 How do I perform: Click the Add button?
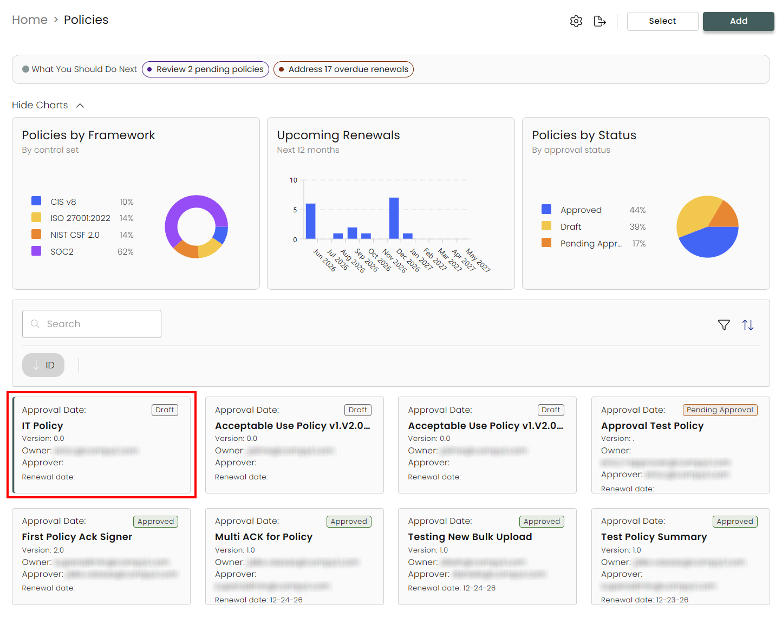point(739,21)
